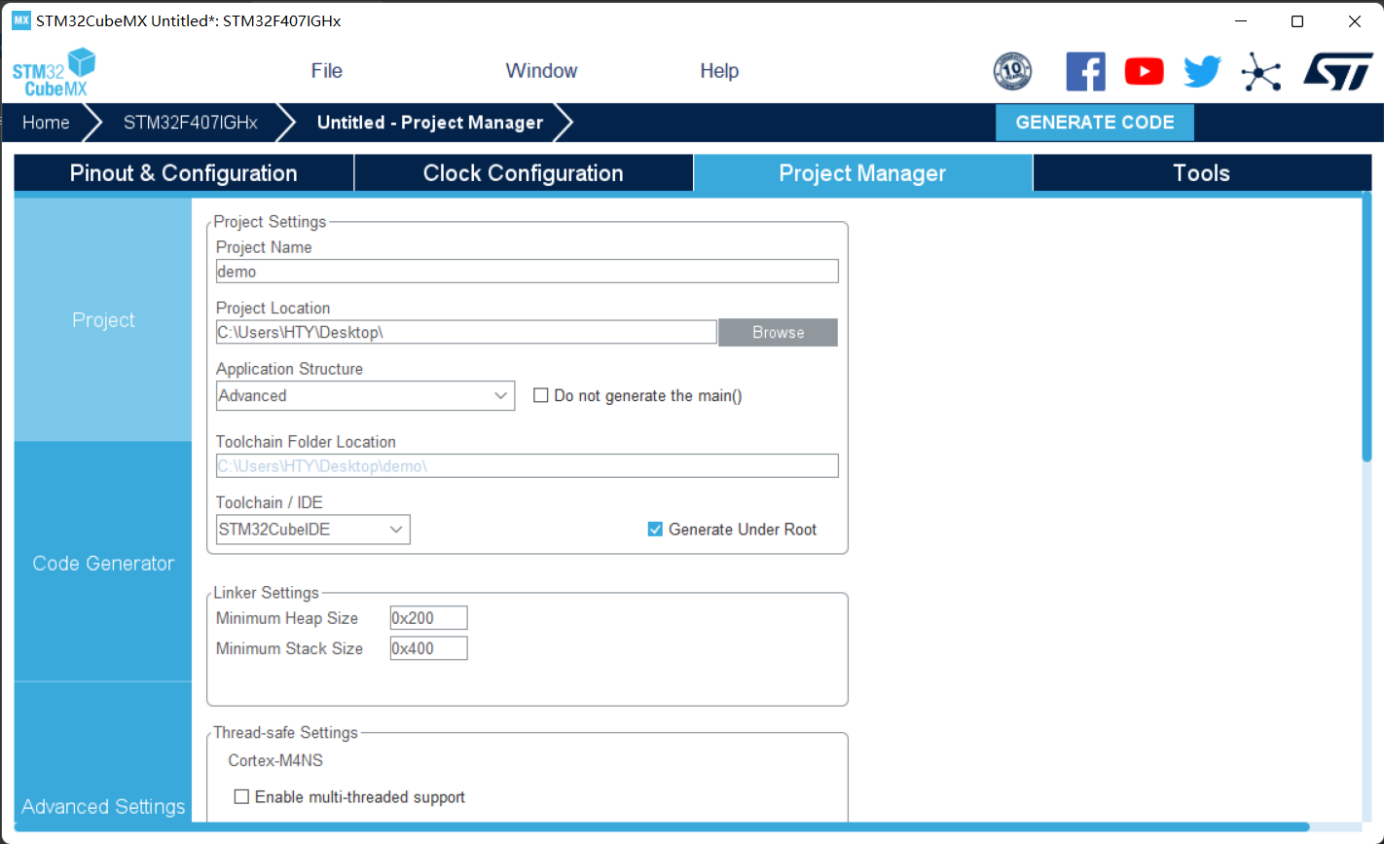Click the GENERATE CODE button
Image resolution: width=1384 pixels, height=844 pixels.
1094,123
